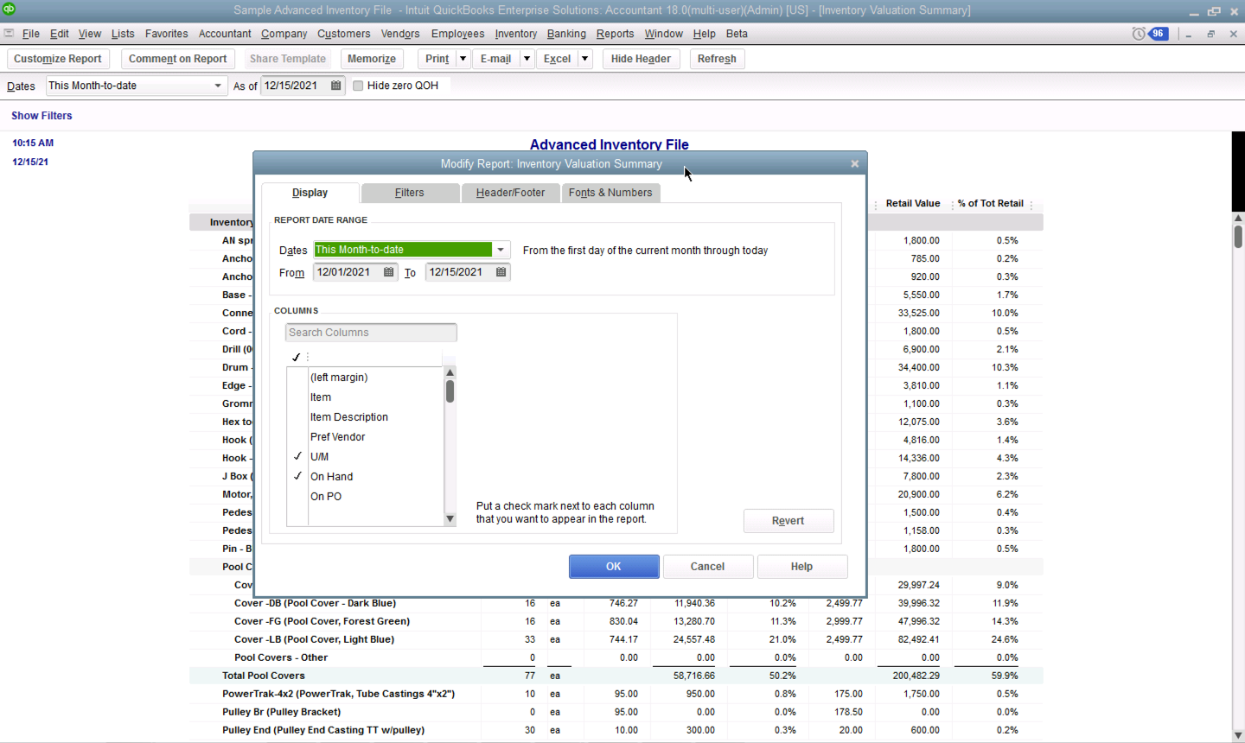Click calendar icon beside As of date

(336, 86)
